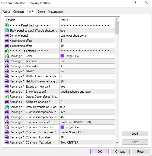Toggle the Show panel at start true value
Image resolution: width=152 pixels, height=156 pixels.
click(x=87, y=31)
